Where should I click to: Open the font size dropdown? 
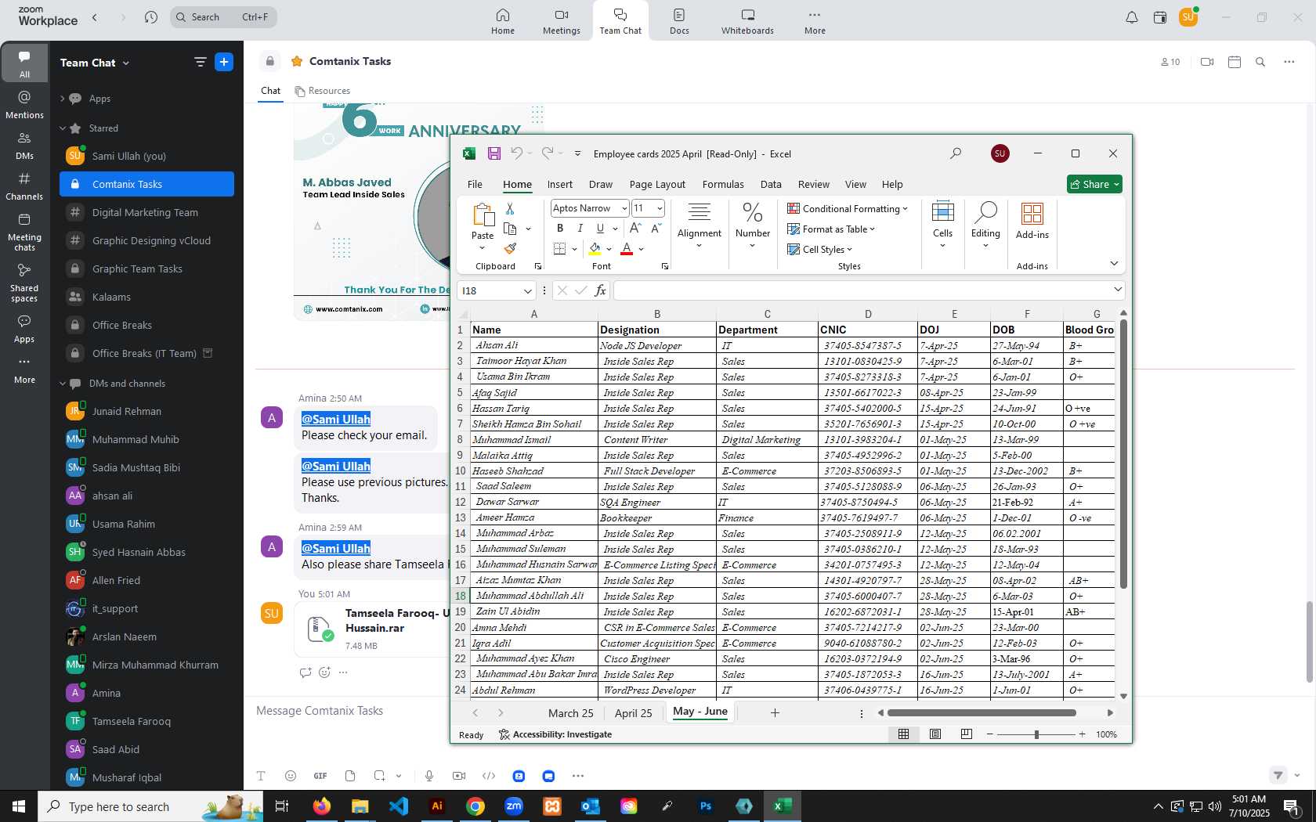point(660,208)
